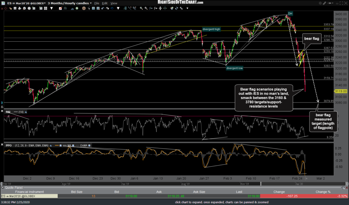Click the green dollar coin icon
Image resolution: width=349 pixels, height=205 pixels.
(77, 8)
